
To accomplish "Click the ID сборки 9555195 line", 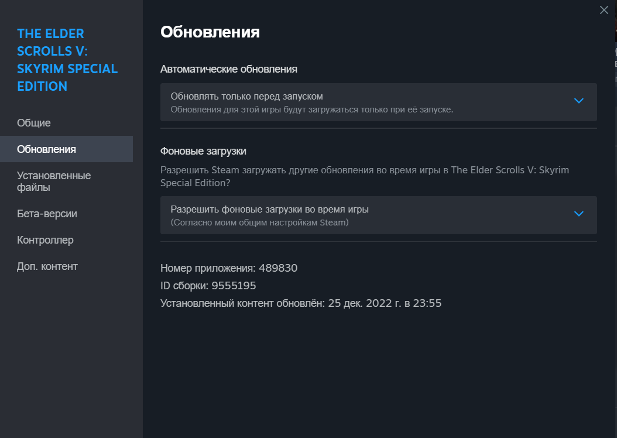I will point(208,286).
